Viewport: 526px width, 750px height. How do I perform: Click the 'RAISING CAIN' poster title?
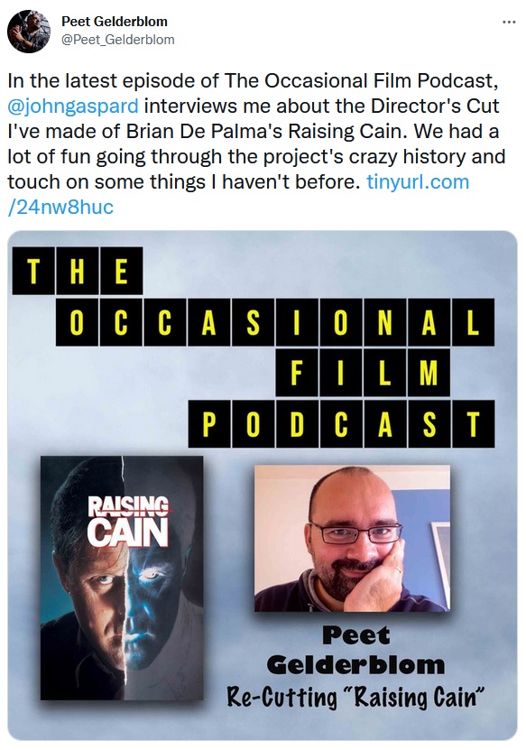tap(128, 522)
